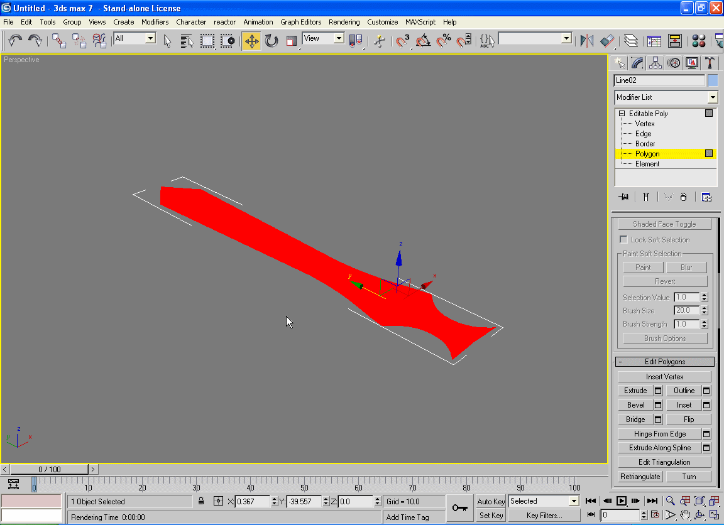Toggle the selection lock padlock

click(201, 501)
